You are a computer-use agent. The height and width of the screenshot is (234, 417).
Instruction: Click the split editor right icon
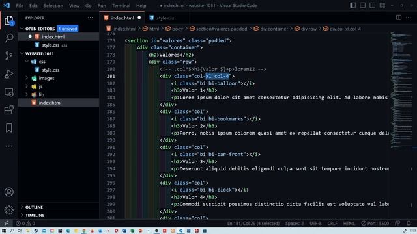(x=398, y=18)
